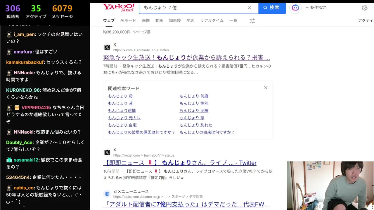Click chat username kamakurabackuf

(x=25, y=62)
